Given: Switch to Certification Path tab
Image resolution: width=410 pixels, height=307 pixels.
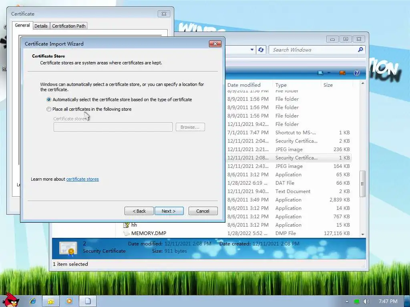Looking at the screenshot, I should 69,26.
